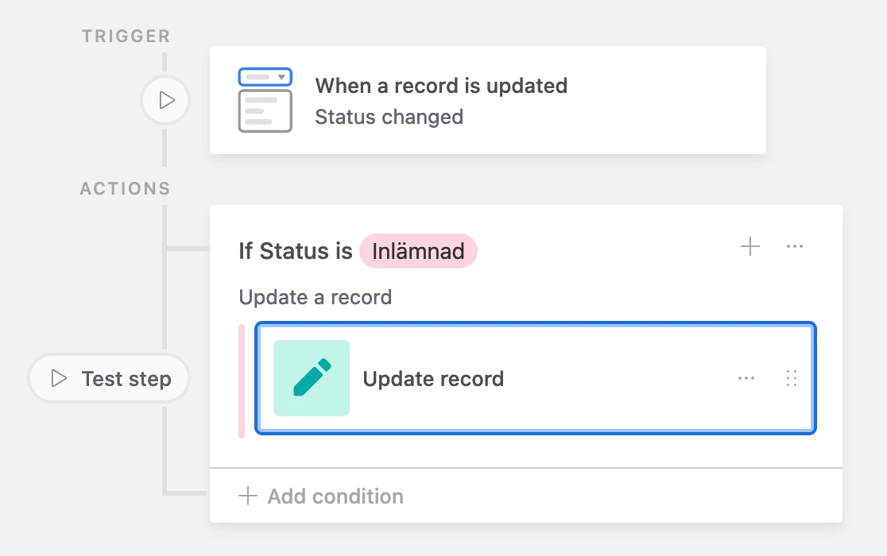Click the plus icon next to Add condition
887x556 pixels.
click(x=249, y=496)
